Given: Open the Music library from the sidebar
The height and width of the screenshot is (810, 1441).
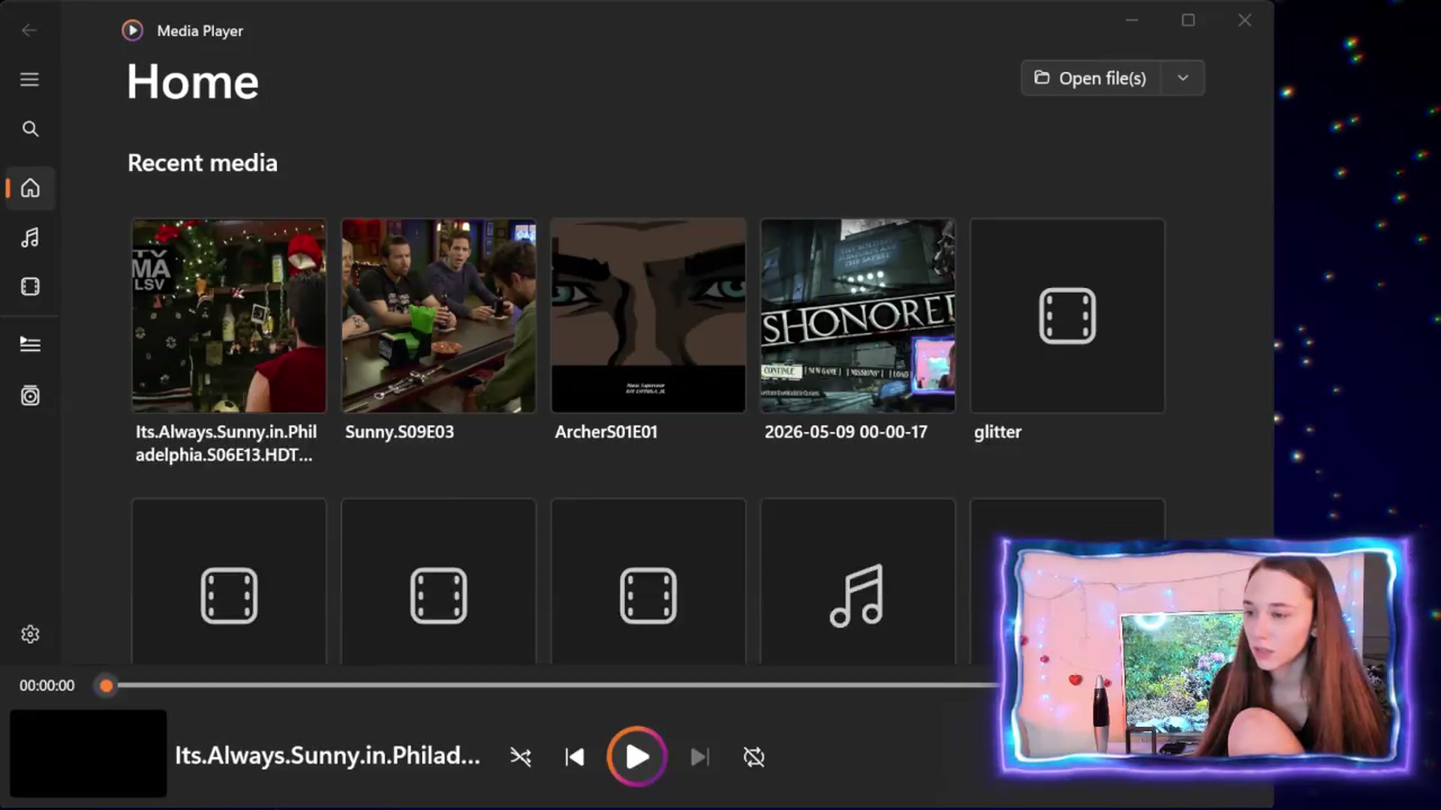Looking at the screenshot, I should coord(30,238).
